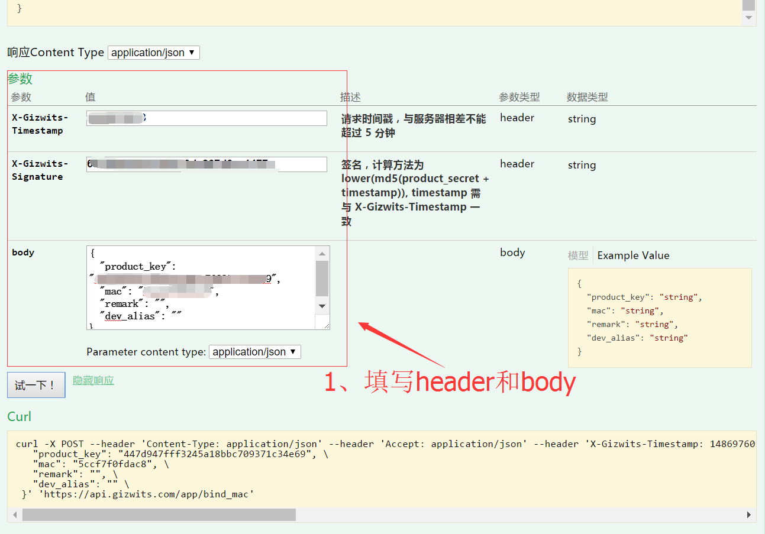The image size is (765, 534).
Task: Click the Curl box left scroll arrow
Action: pos(15,514)
